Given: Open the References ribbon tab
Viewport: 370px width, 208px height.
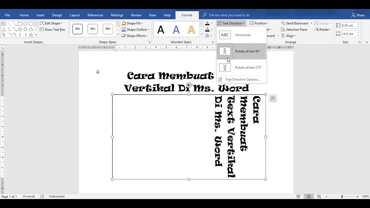Looking at the screenshot, I should 95,15.
